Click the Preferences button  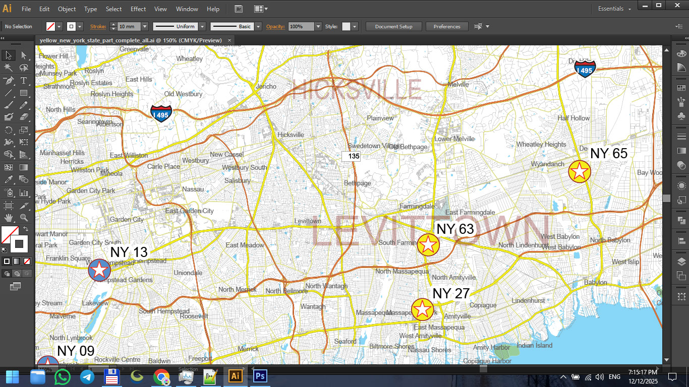pyautogui.click(x=447, y=26)
